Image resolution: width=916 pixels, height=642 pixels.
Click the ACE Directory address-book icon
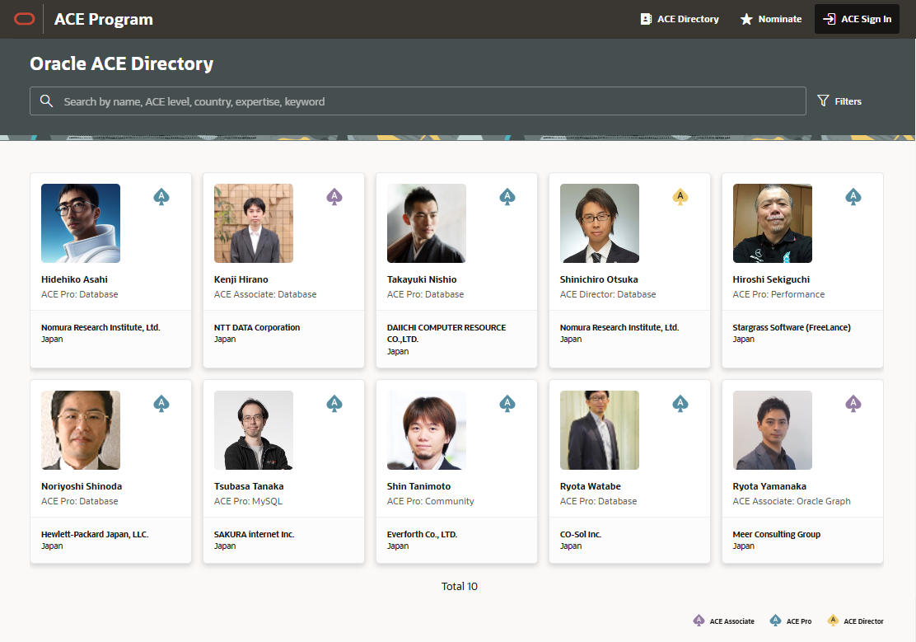pyautogui.click(x=646, y=19)
